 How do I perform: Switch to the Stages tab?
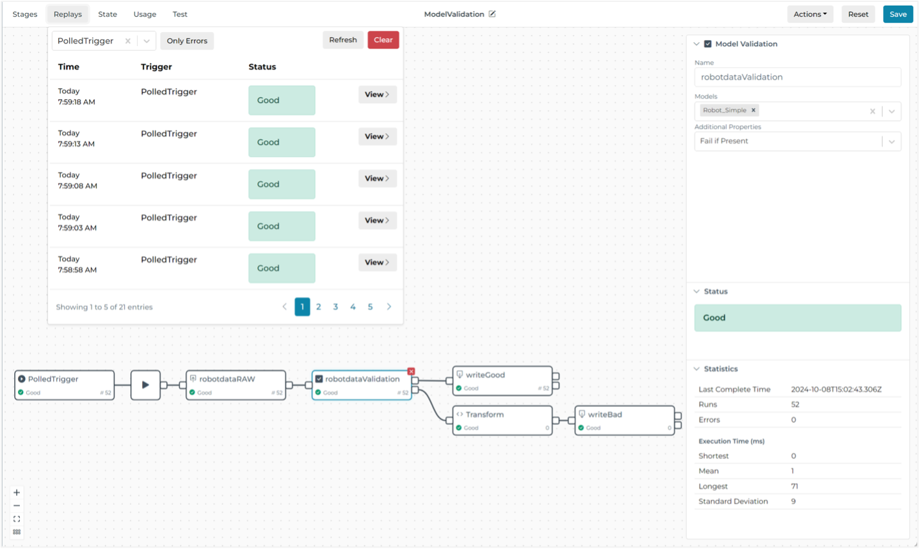[x=24, y=13]
